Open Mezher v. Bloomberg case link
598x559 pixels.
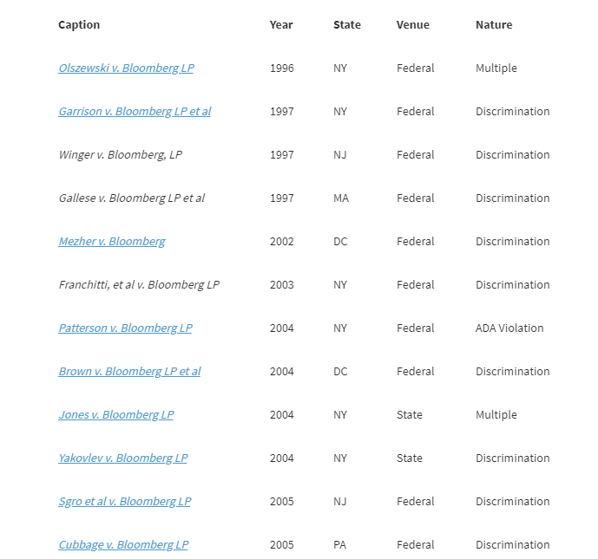[x=112, y=241]
